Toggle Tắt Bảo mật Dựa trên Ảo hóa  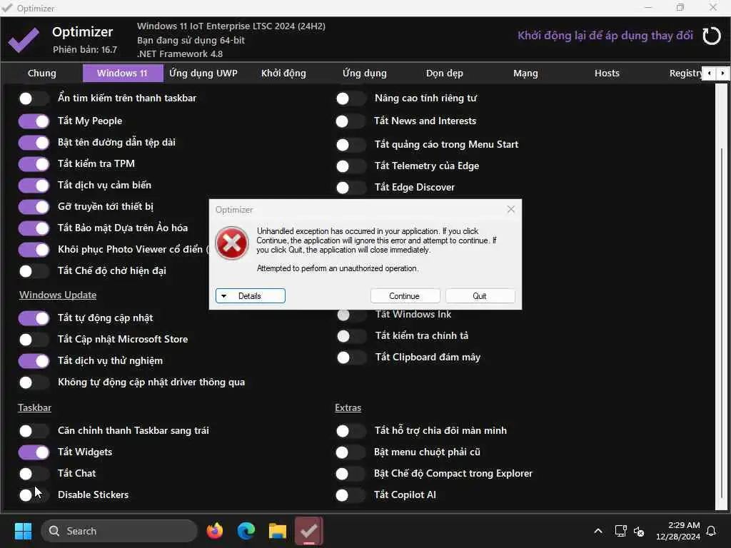click(34, 228)
